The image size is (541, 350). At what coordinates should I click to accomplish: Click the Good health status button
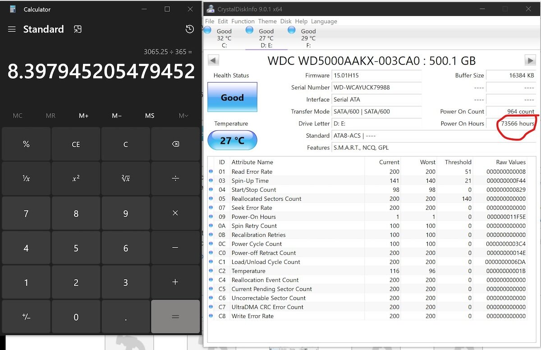pyautogui.click(x=232, y=97)
